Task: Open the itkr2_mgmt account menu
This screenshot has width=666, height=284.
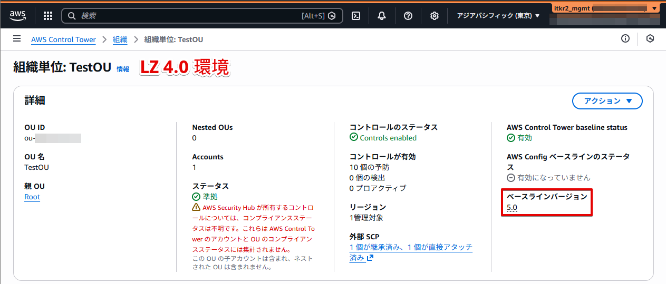Action: coord(605,8)
